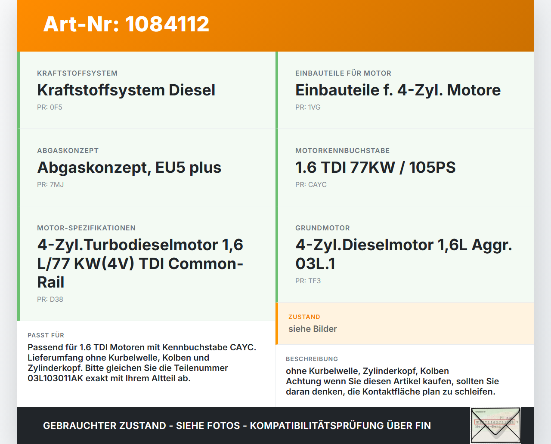Click the code "PR: TF3"
551x444 pixels.
pyautogui.click(x=308, y=281)
